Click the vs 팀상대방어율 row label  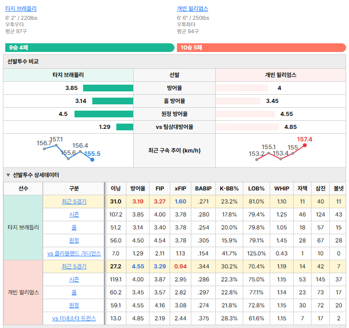click(174, 127)
